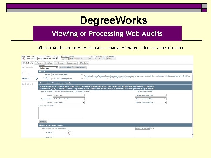
Task: Click the Classification field in header
Action: pyautogui.click(x=100, y=59)
